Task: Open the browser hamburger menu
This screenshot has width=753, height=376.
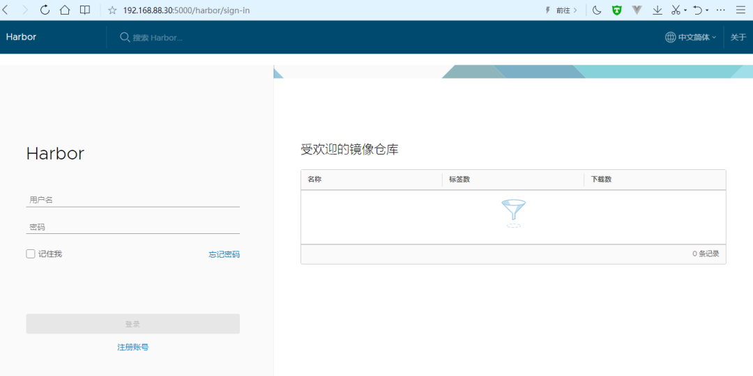Action: pos(740,10)
